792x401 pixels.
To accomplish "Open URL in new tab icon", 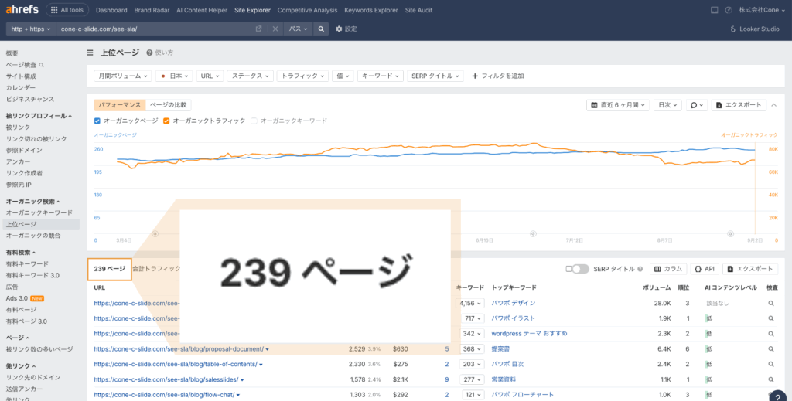I will (258, 29).
